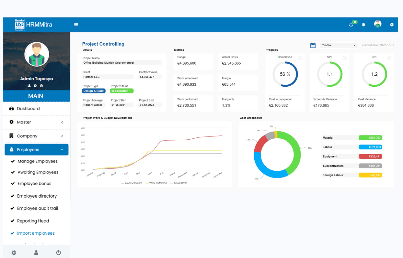Click the Project Name field
The image size is (403, 258).
click(122, 63)
